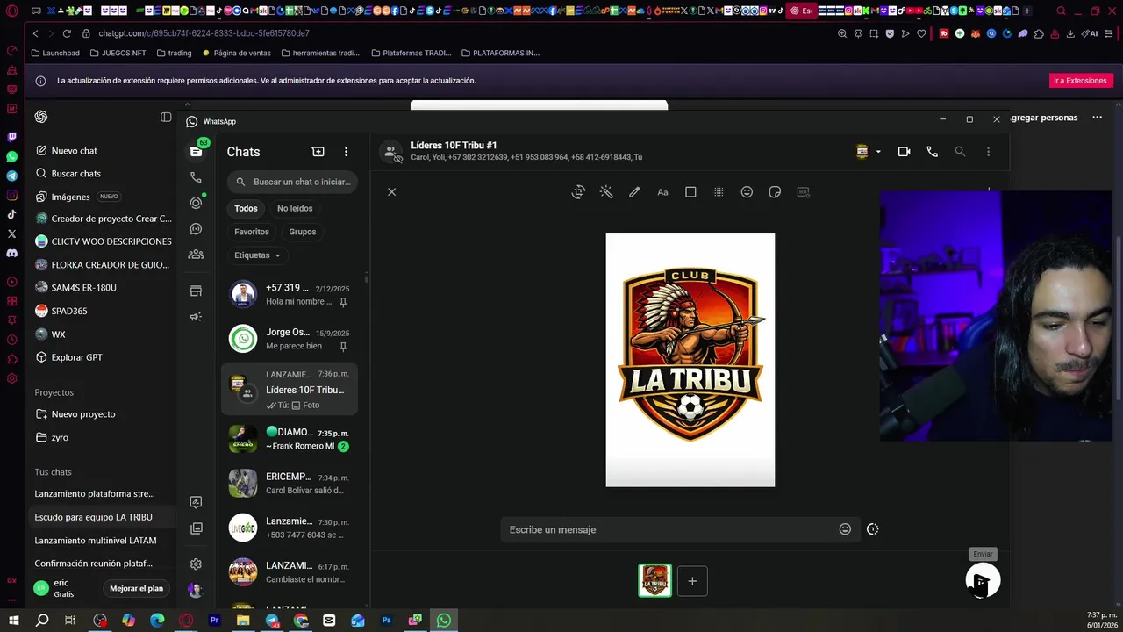Start a voice call with the group

932,152
